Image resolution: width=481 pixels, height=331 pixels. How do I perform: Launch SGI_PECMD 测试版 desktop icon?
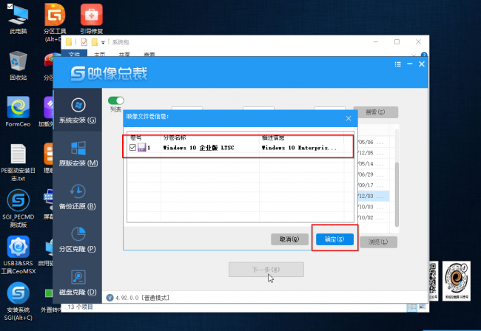click(18, 208)
